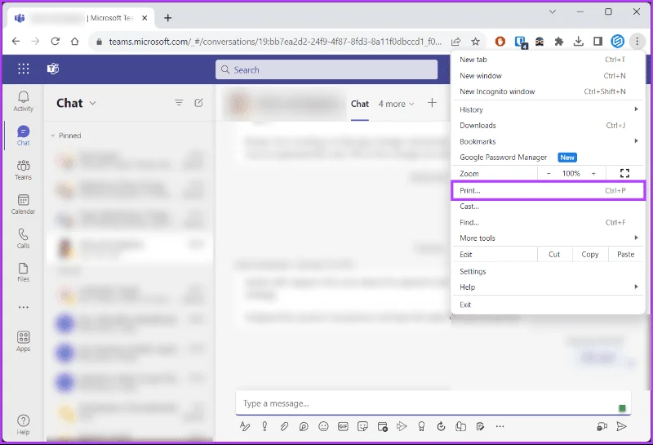Click the Cut button in Edit row
Image resolution: width=653 pixels, height=445 pixels.
tap(554, 254)
